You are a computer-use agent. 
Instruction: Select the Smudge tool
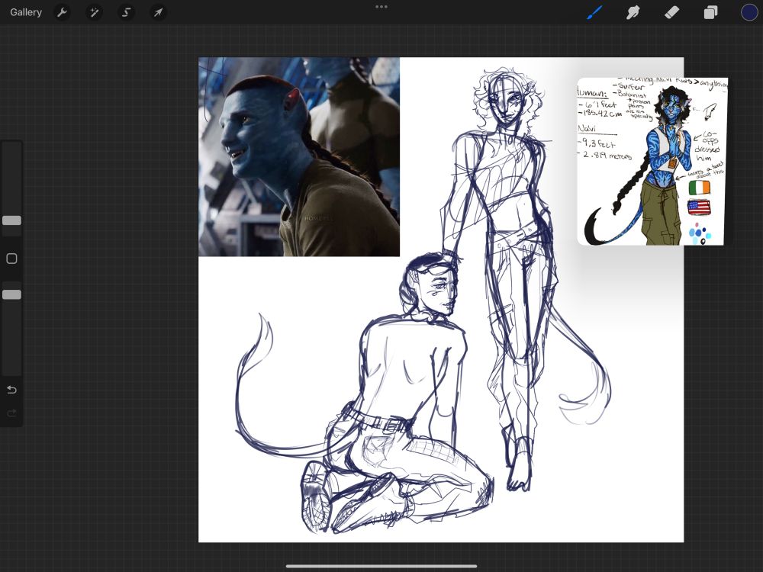pyautogui.click(x=633, y=12)
